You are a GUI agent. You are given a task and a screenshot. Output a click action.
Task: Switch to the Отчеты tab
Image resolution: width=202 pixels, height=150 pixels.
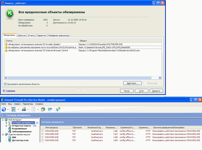pos(31,35)
